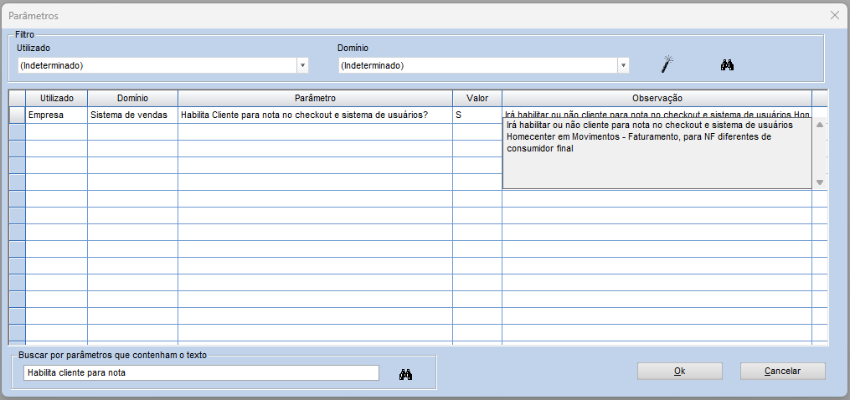
Task: Select the Empresa cell in first row
Action: [56, 115]
